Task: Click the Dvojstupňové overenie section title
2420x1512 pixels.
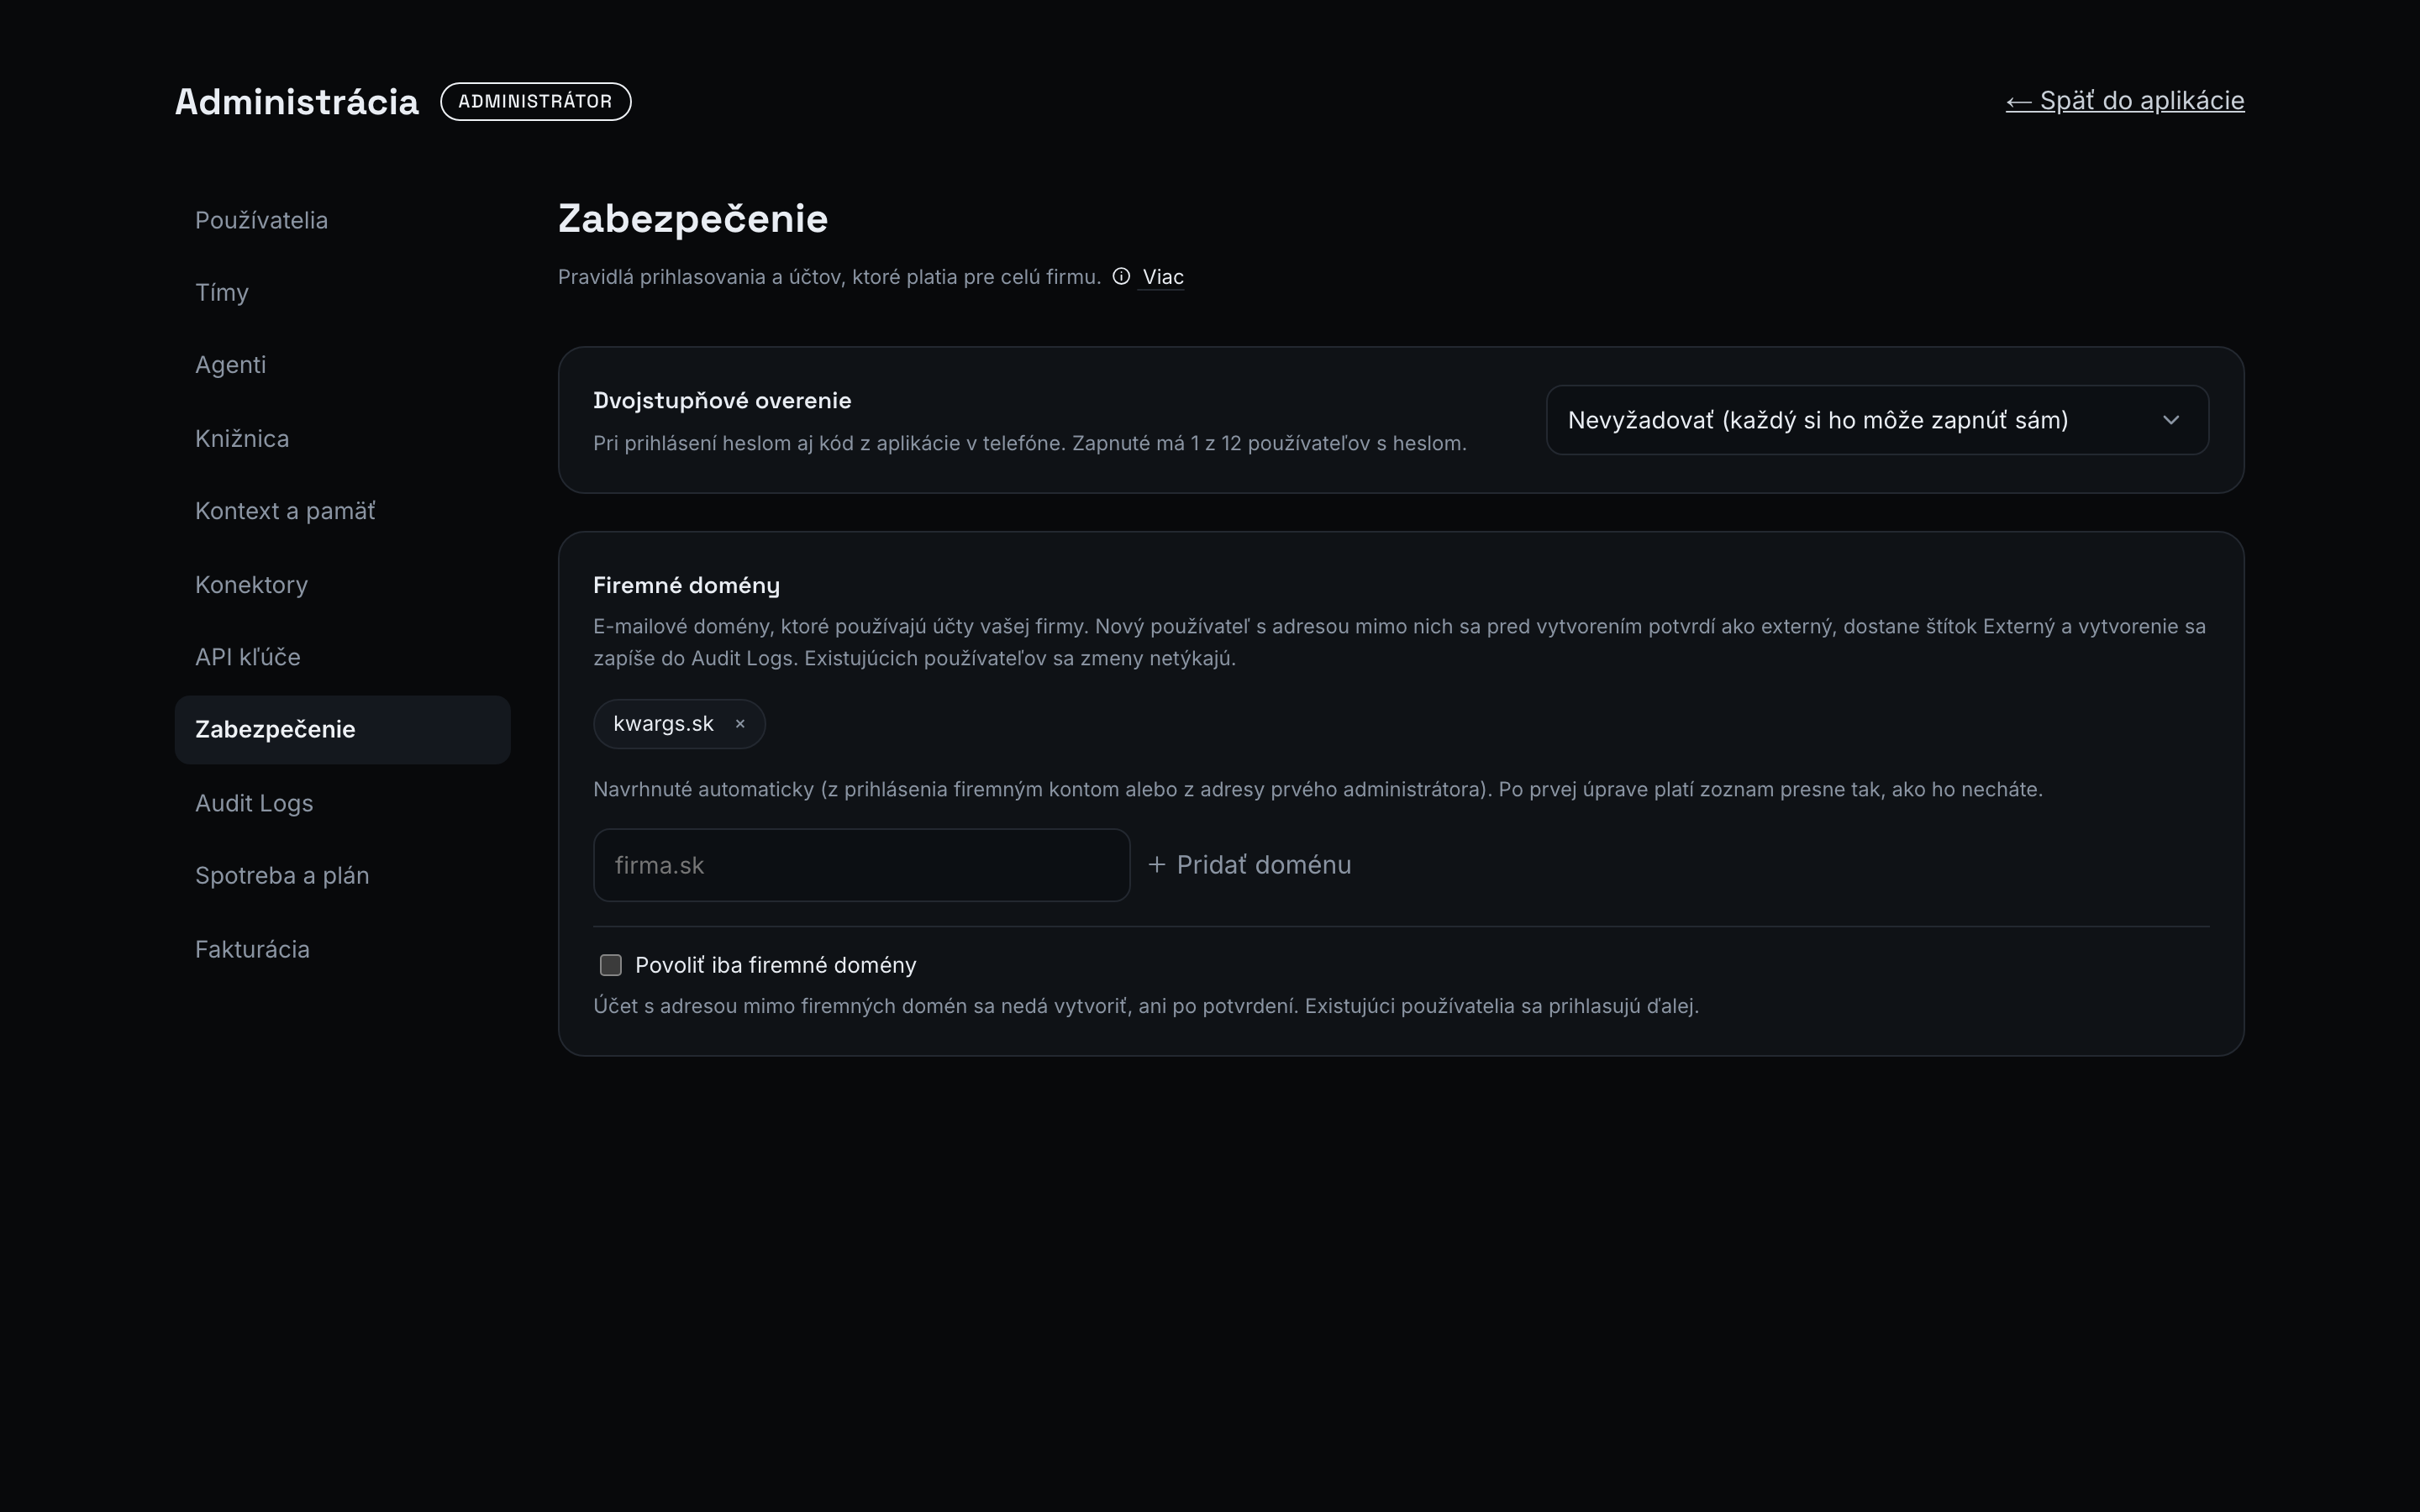Action: (722, 401)
